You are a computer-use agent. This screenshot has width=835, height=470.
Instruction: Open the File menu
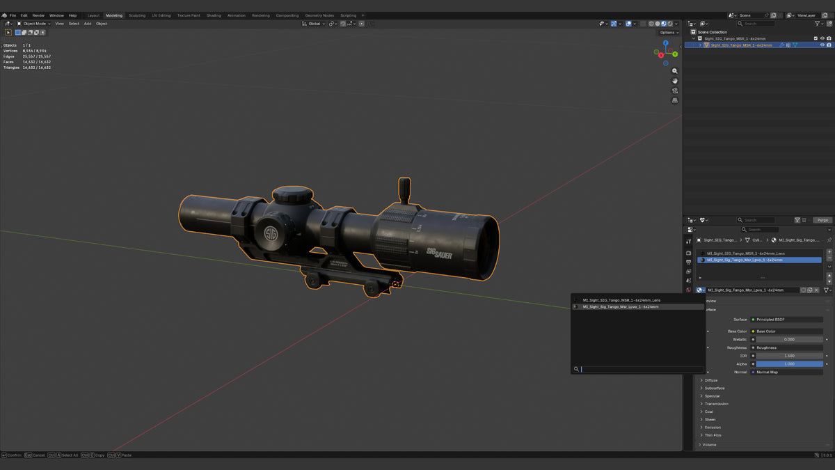[13, 15]
